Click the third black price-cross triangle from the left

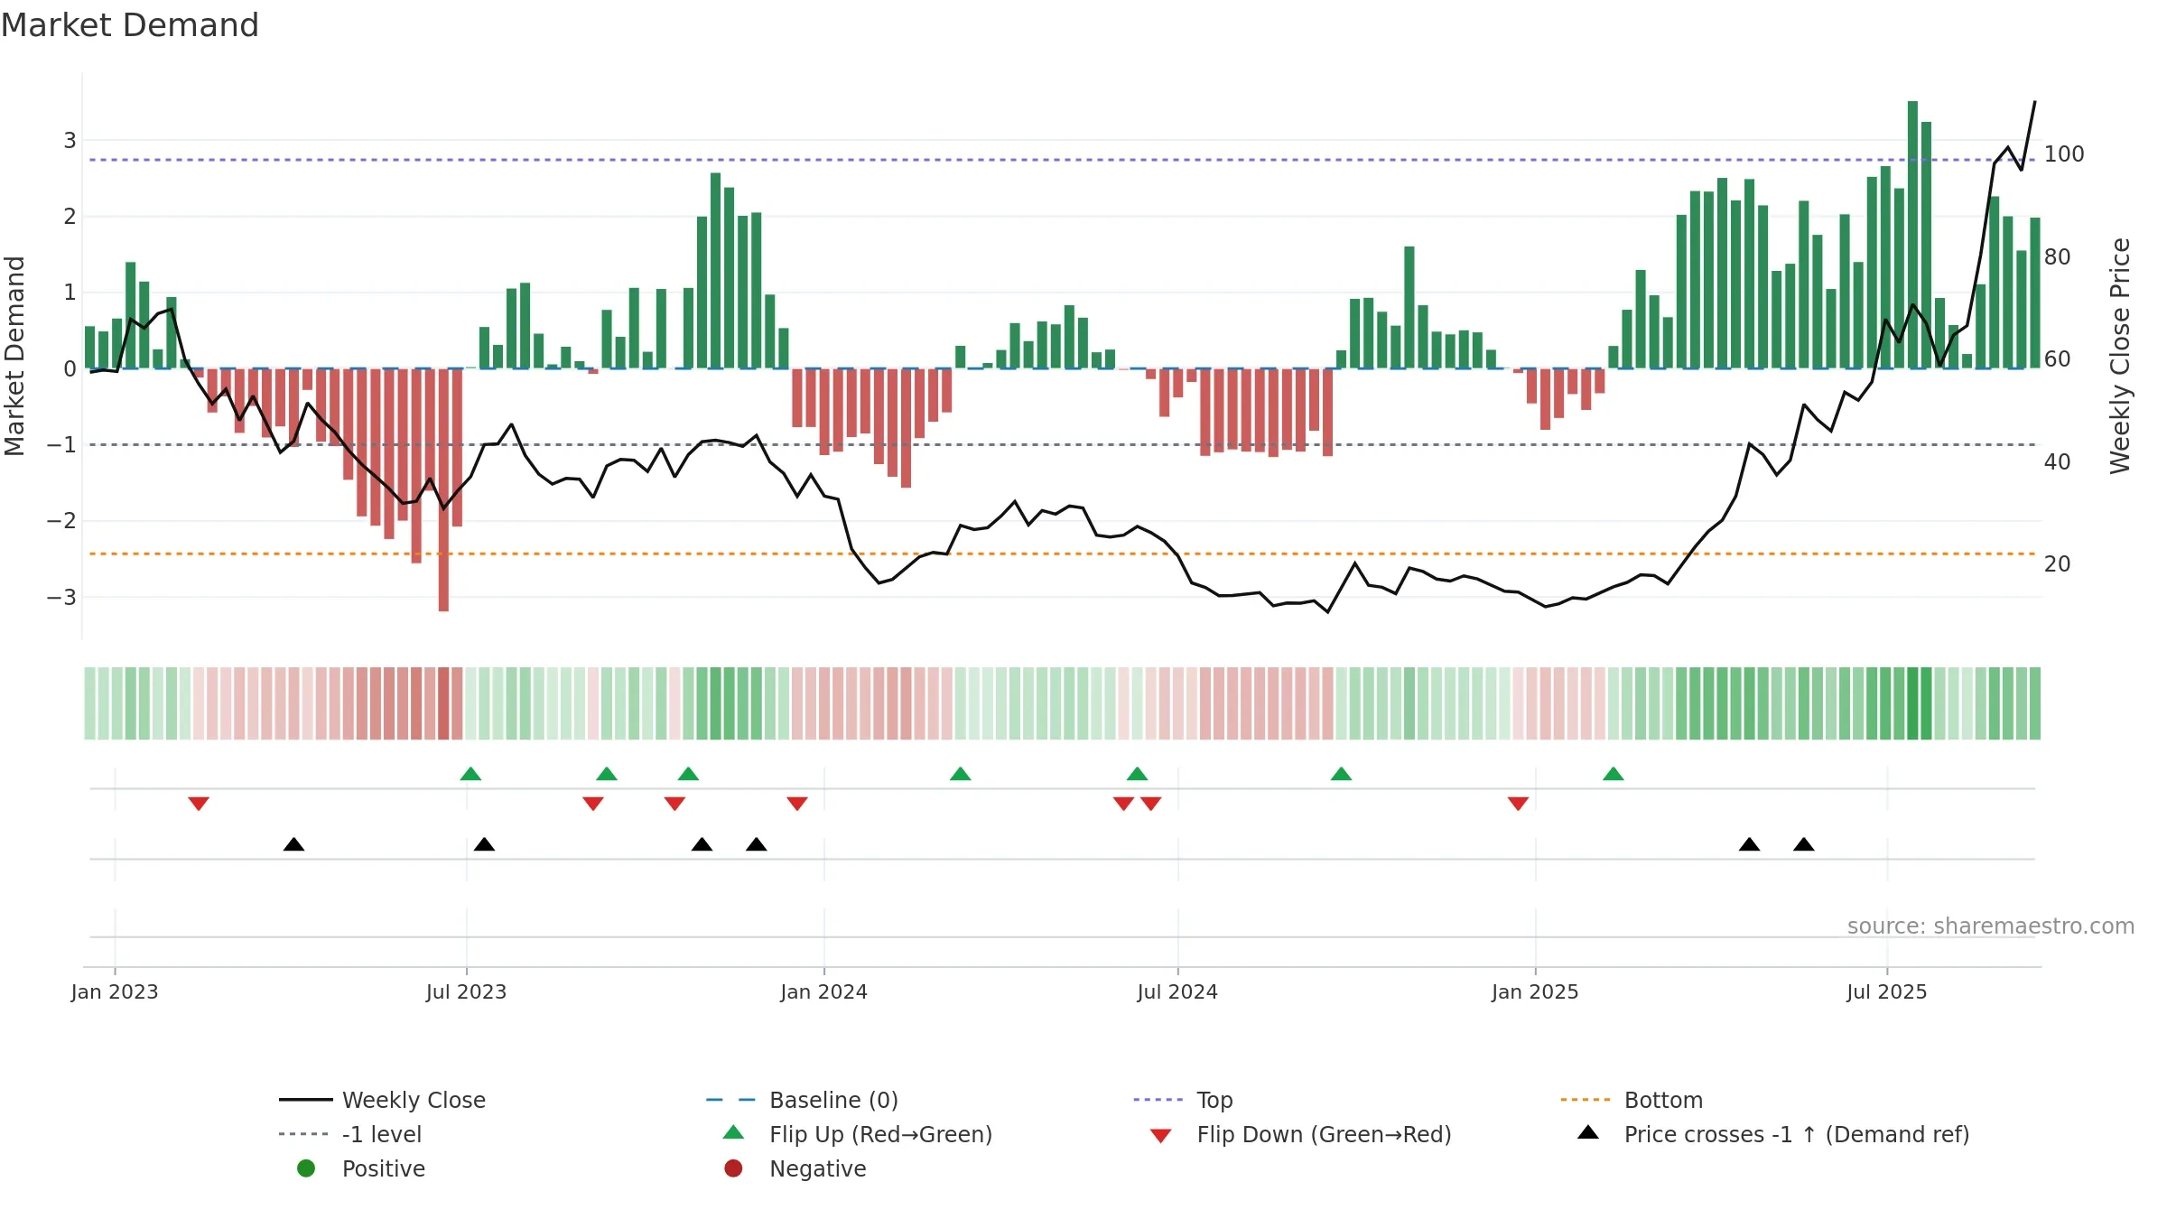click(x=702, y=844)
